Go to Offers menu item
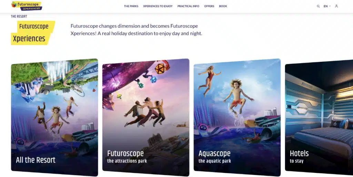 point(209,6)
